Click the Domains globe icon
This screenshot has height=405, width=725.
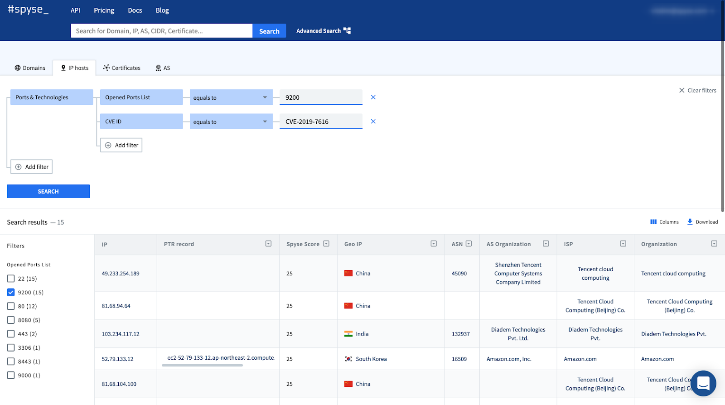pyautogui.click(x=18, y=68)
